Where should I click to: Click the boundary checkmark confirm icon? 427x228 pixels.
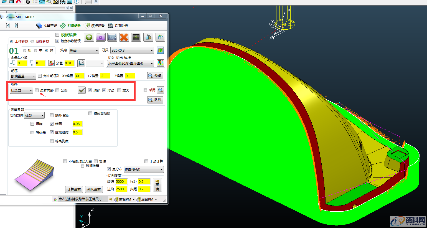click(x=82, y=90)
